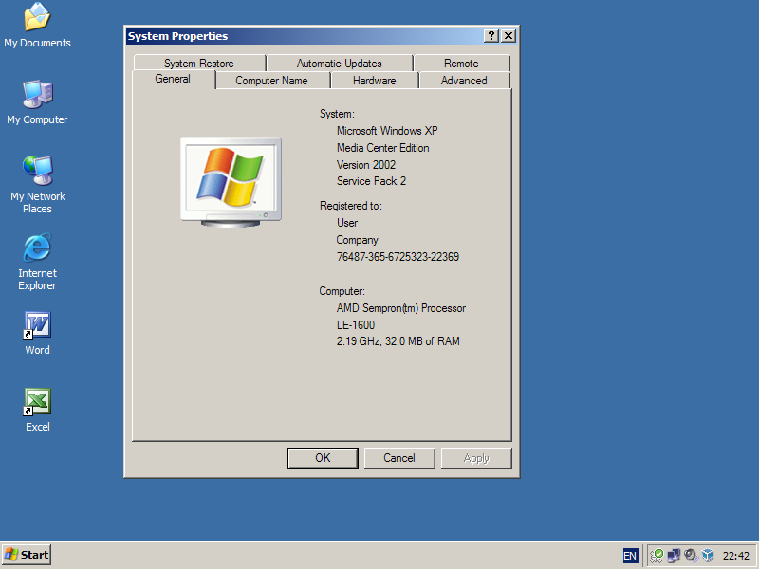Click the '2.19 GHz, 32,0 MB of RAM' line

pos(398,341)
